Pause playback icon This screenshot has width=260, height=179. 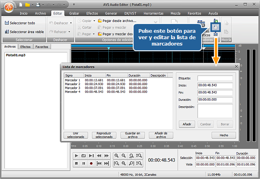[x=84, y=163]
